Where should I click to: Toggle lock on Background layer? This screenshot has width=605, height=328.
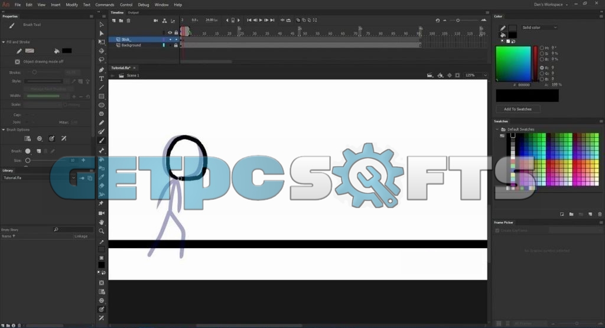tap(176, 45)
